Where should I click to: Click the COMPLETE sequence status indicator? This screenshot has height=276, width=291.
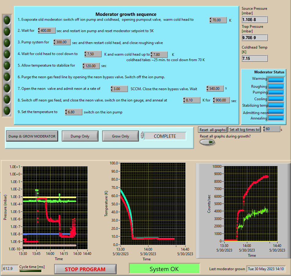point(165,136)
